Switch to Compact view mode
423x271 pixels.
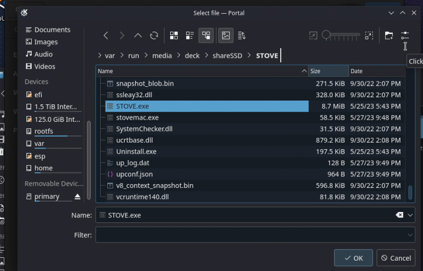point(190,36)
